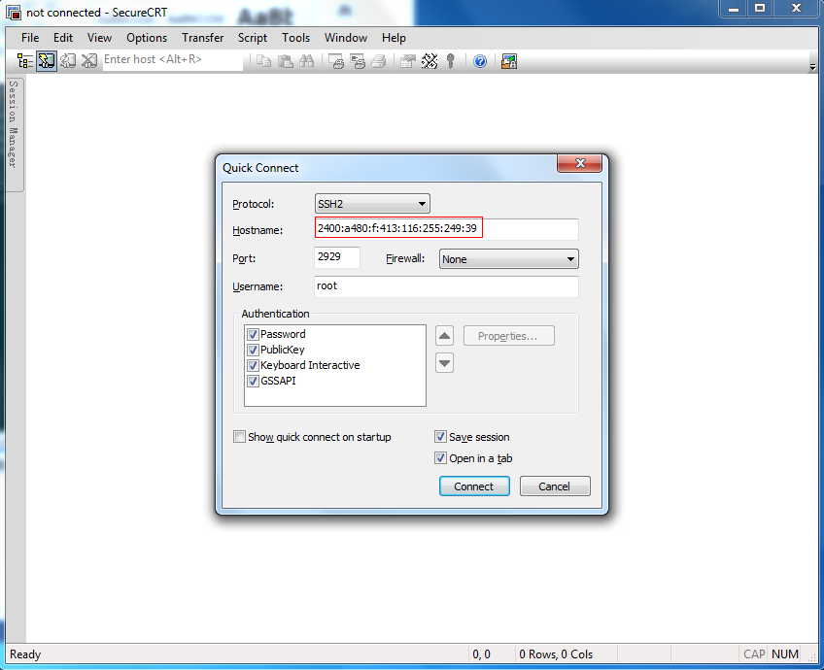Disable the Open in a tab checkbox
Image resolution: width=824 pixels, height=670 pixels.
[x=441, y=458]
